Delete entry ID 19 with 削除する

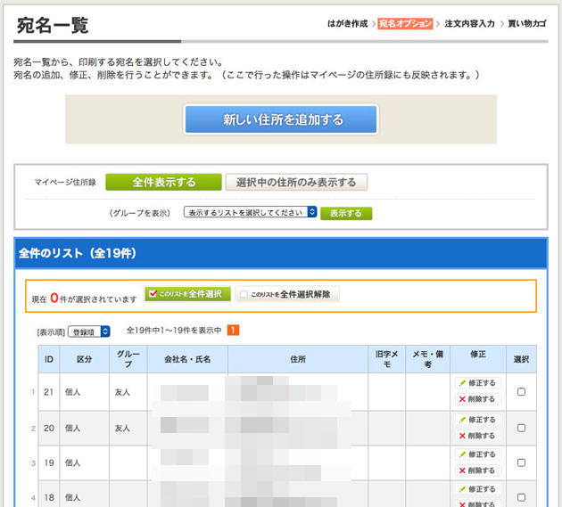pyautogui.click(x=478, y=470)
